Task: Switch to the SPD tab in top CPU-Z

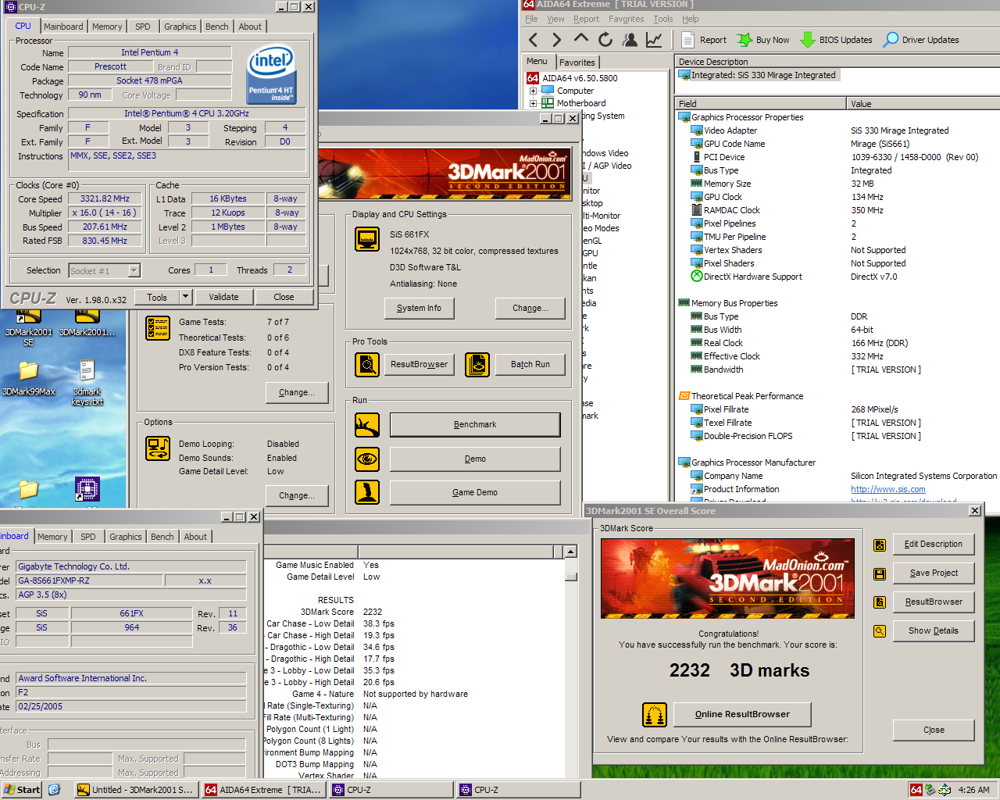Action: point(143,27)
